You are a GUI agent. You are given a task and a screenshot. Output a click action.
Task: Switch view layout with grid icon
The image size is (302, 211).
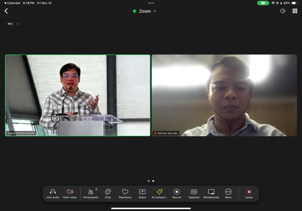point(295,11)
